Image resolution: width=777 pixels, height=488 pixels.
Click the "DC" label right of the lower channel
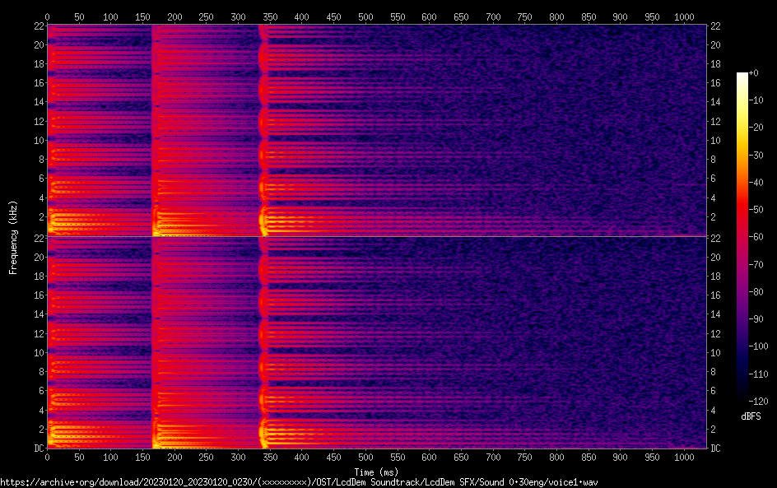point(717,448)
